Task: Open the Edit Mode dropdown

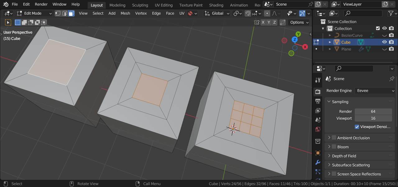Action: (34, 13)
